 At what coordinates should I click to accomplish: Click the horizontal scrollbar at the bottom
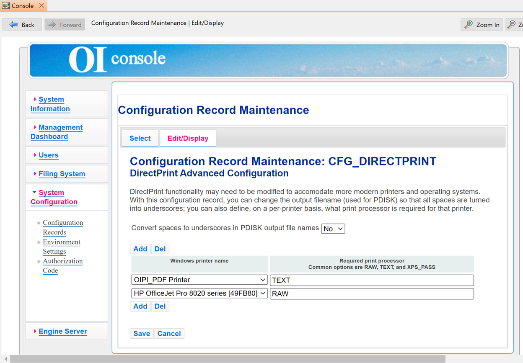coord(228,359)
